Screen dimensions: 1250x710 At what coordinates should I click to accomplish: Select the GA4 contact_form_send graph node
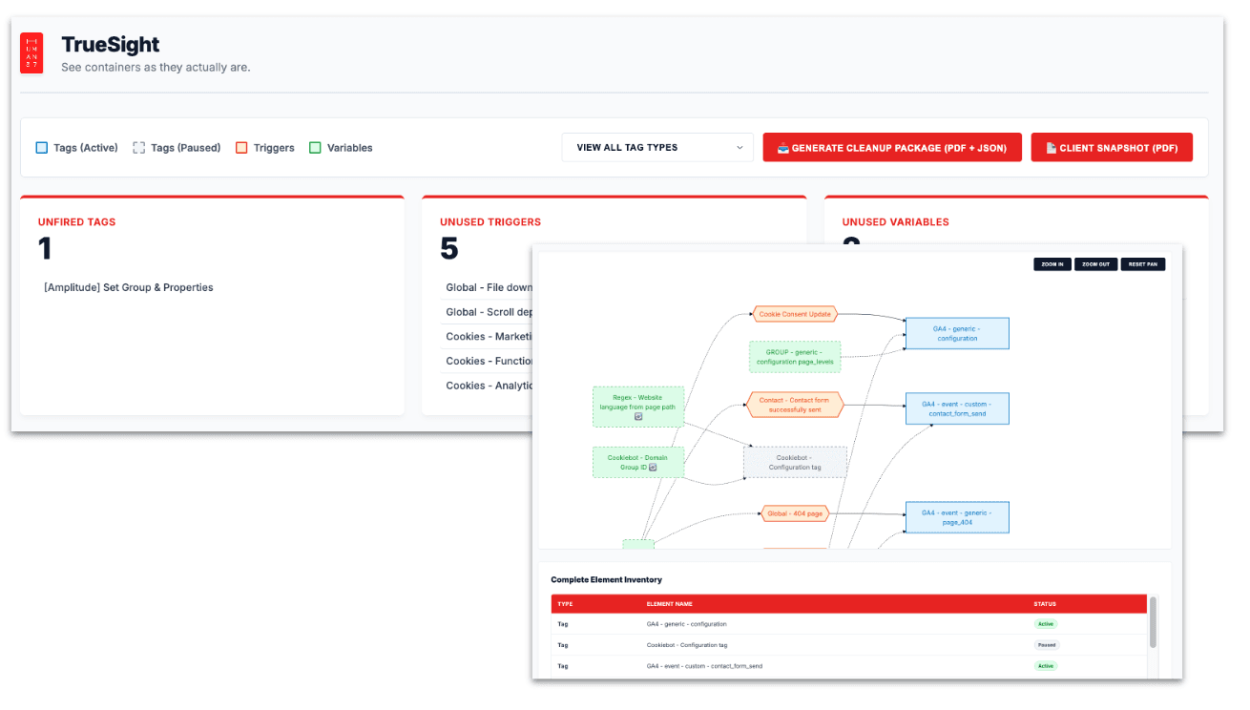tap(957, 408)
